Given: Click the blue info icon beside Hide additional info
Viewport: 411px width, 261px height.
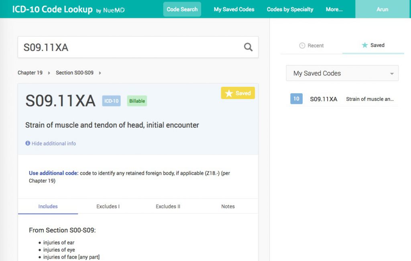Looking at the screenshot, I should (x=27, y=143).
